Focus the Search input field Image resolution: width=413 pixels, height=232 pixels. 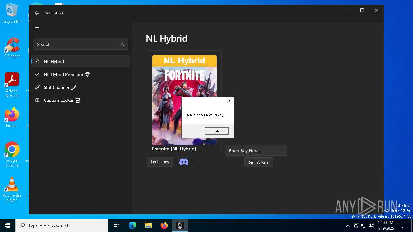tap(81, 44)
